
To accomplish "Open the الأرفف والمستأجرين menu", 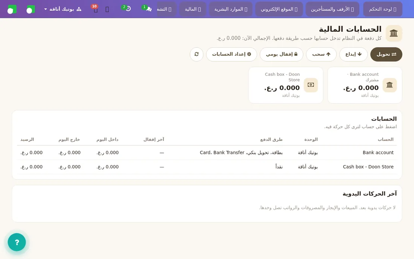I will click(x=332, y=9).
